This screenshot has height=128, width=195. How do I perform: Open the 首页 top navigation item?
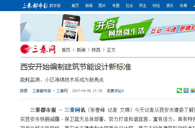click(75, 6)
